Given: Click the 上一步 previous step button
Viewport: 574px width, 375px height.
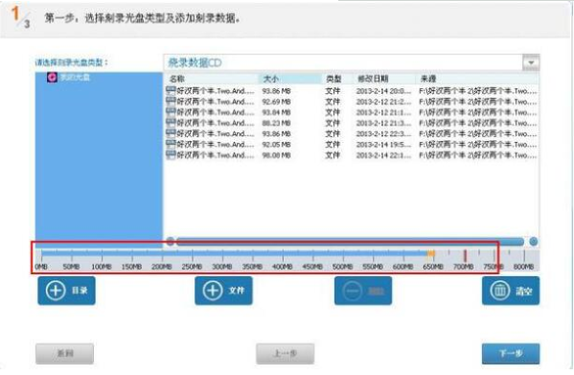Looking at the screenshot, I should pos(285,353).
